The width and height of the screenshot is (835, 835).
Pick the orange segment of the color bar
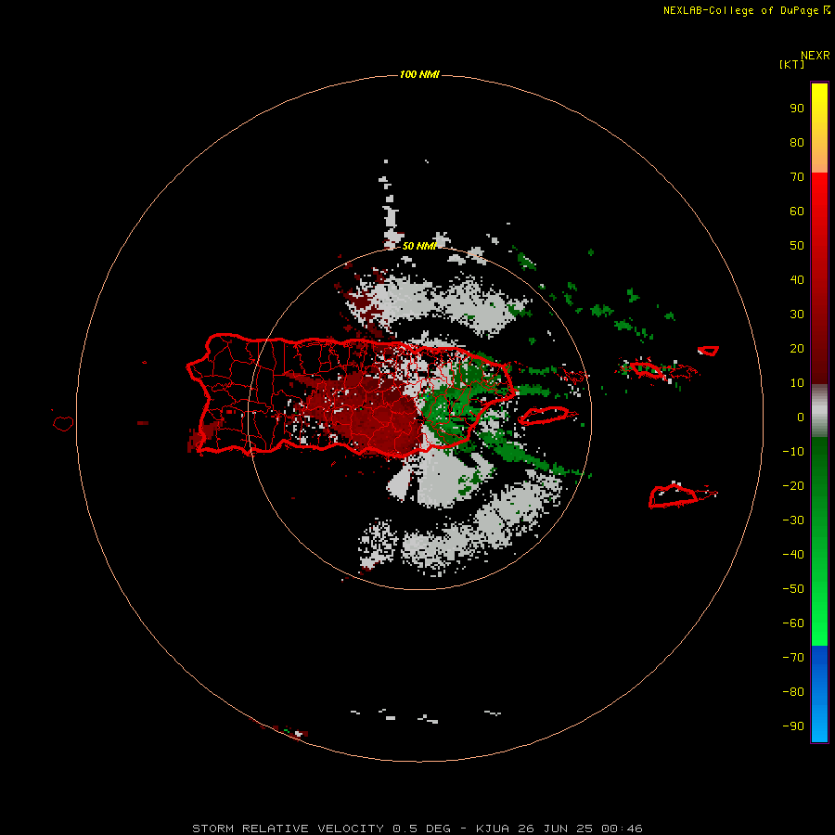[x=819, y=157]
